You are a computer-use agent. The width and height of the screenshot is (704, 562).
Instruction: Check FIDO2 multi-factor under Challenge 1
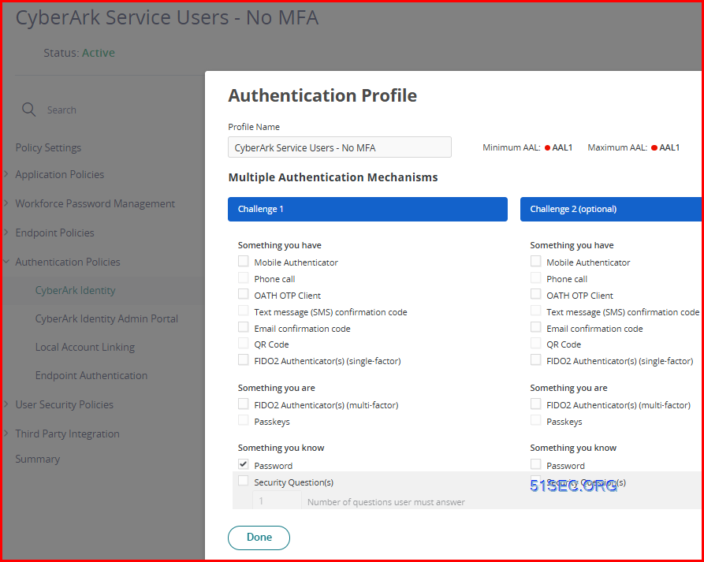(244, 404)
